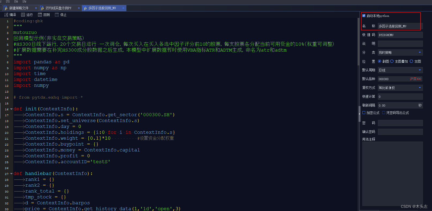Click the tmp_stock = {} line
The width and height of the screenshot is (432, 211).
(46, 197)
